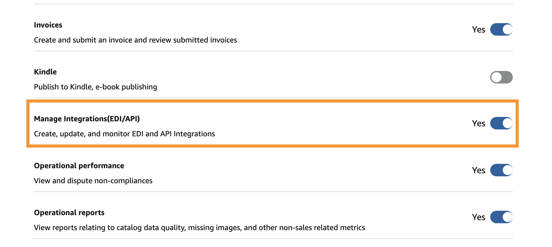Viewport: 552px width, 247px height.
Task: Select the Operational performance title
Action: coord(79,166)
